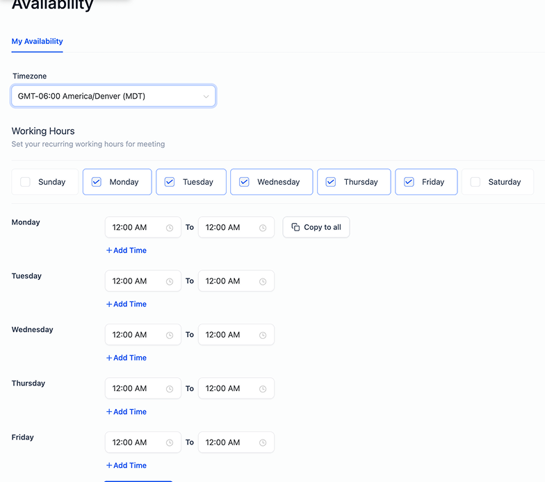Click the plus icon beside Monday's Add Time

[x=109, y=250]
